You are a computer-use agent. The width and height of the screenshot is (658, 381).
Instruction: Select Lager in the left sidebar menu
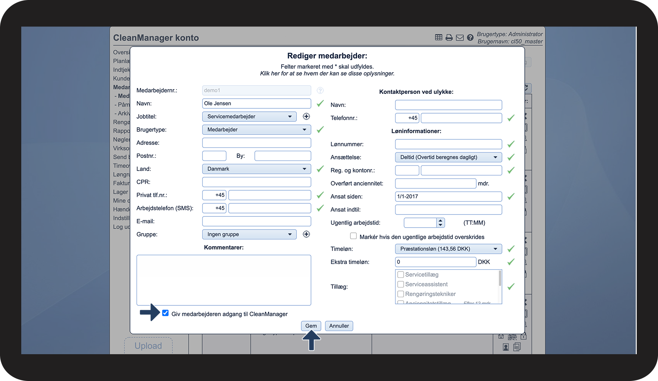click(x=121, y=192)
